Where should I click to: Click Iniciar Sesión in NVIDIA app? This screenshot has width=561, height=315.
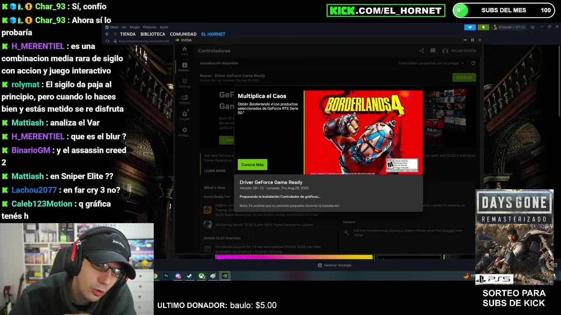point(459,51)
